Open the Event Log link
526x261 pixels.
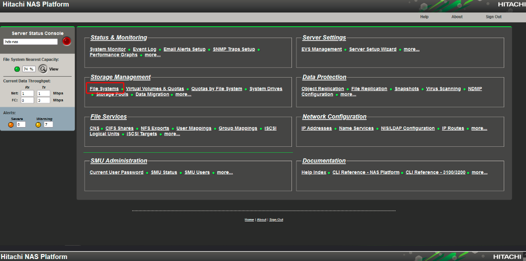144,49
